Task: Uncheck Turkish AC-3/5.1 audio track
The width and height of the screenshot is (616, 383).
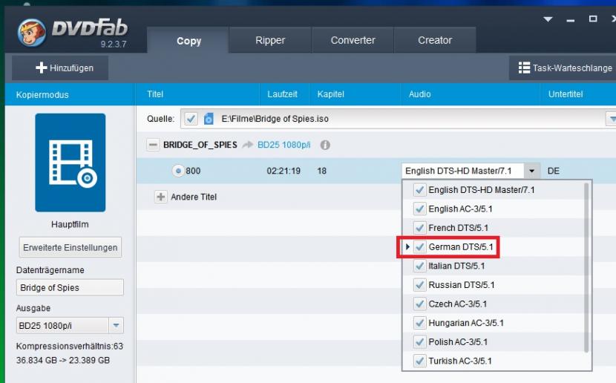Action: click(419, 361)
